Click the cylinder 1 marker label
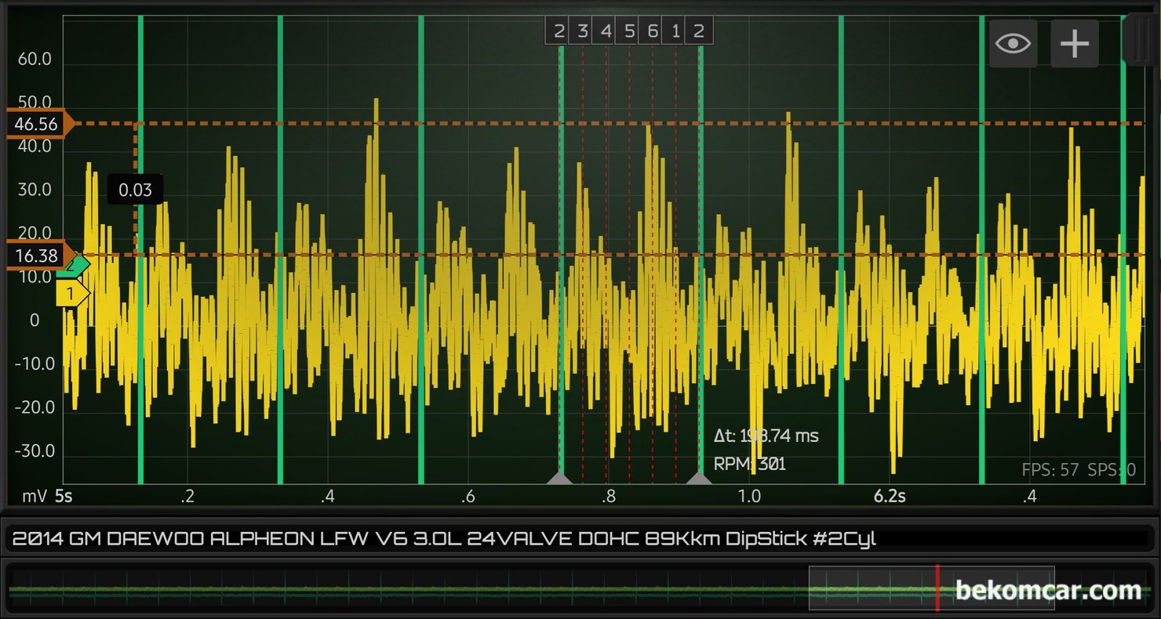Image resolution: width=1161 pixels, height=619 pixels. [x=675, y=31]
